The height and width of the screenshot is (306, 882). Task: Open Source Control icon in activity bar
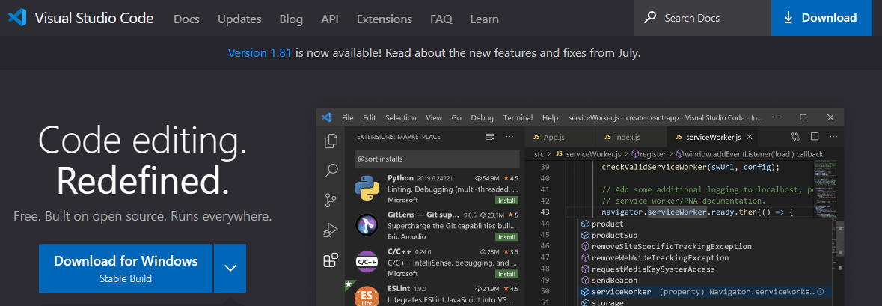coord(331,201)
